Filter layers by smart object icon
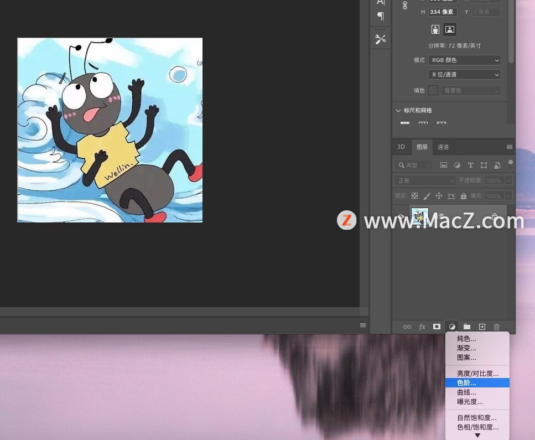The image size is (535, 440). tap(497, 165)
